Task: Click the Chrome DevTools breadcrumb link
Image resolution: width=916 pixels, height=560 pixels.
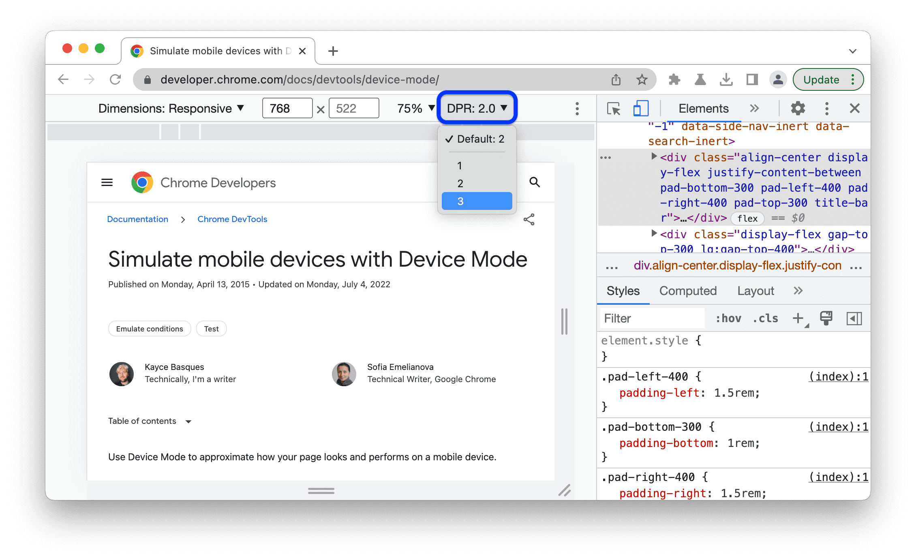Action: click(x=233, y=219)
